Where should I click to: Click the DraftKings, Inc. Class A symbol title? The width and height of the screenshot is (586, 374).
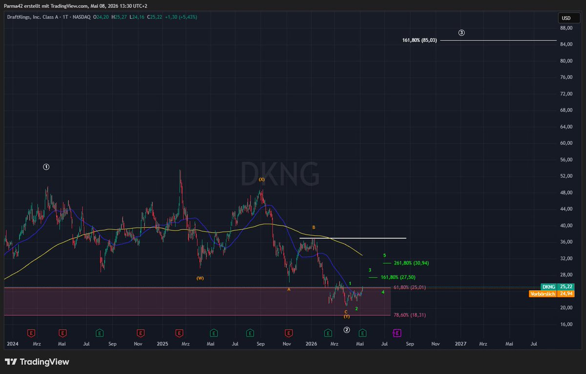32,17
